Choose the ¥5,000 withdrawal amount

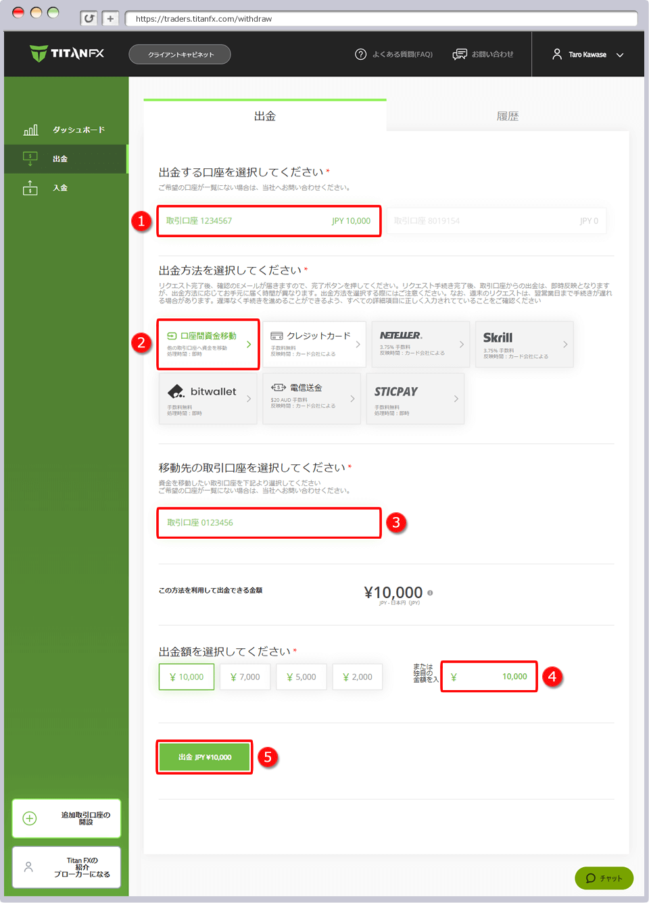(301, 676)
